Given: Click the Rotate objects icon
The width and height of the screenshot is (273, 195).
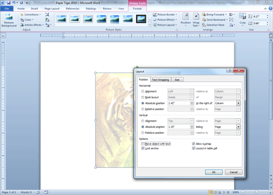Looking at the screenshot, I should pyautogui.click(x=232, y=25).
